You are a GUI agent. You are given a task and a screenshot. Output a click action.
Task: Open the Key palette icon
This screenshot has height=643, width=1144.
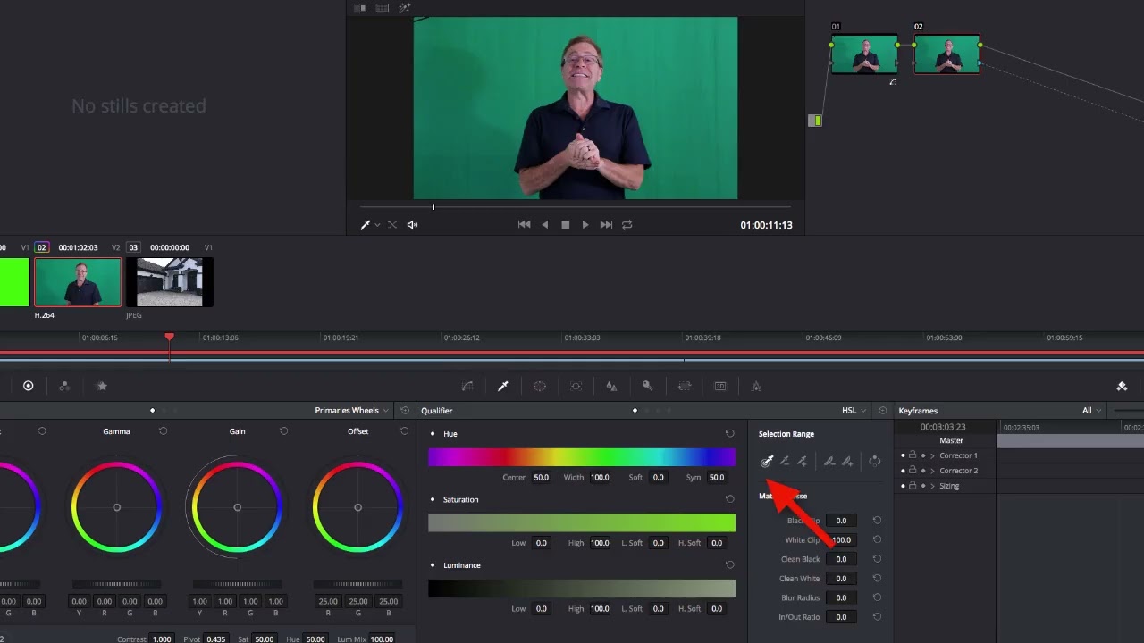(647, 386)
